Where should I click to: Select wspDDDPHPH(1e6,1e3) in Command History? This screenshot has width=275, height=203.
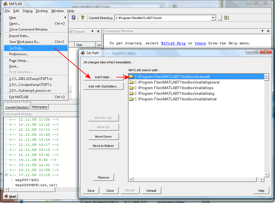point(36,185)
